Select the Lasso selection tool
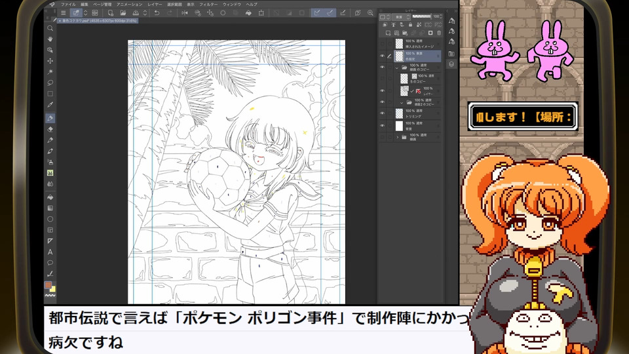Viewport: 629px width, 354px height. pyautogui.click(x=50, y=83)
